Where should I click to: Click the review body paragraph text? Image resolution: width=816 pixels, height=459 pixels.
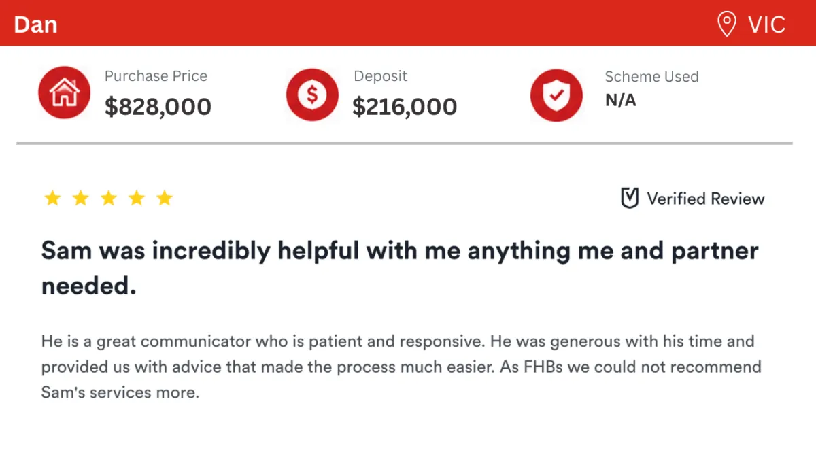pyautogui.click(x=401, y=367)
